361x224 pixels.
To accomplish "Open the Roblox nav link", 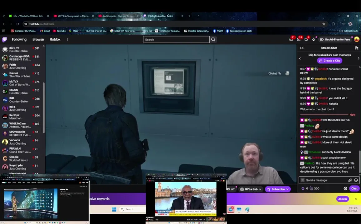I will tap(55, 40).
